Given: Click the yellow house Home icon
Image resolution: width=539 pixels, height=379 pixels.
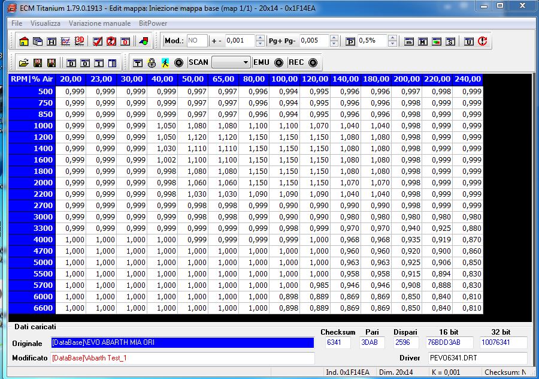Looking at the screenshot, I should click(x=24, y=41).
